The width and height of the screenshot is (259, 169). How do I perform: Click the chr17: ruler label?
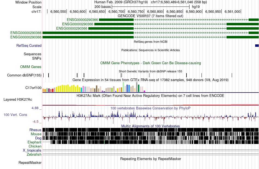pyautogui.click(x=37, y=11)
